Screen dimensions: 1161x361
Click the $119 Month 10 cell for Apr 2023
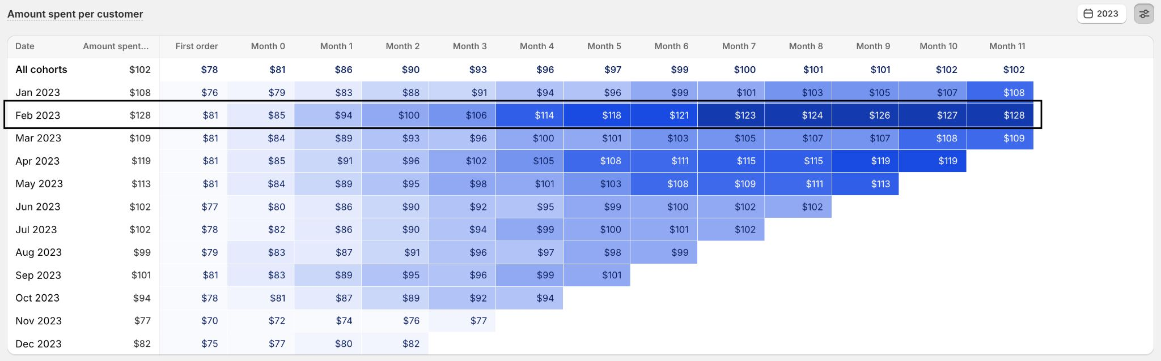pos(933,161)
